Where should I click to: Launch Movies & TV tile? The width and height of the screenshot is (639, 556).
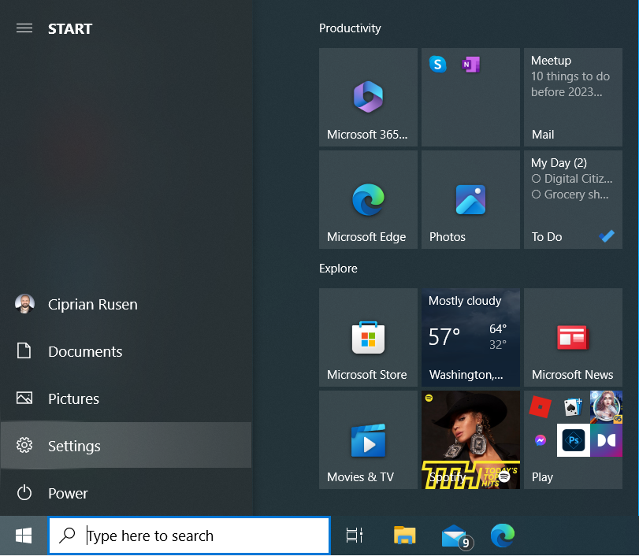point(368,440)
